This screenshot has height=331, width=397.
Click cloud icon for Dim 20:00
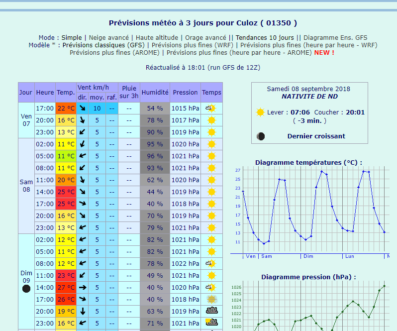coord(211,311)
